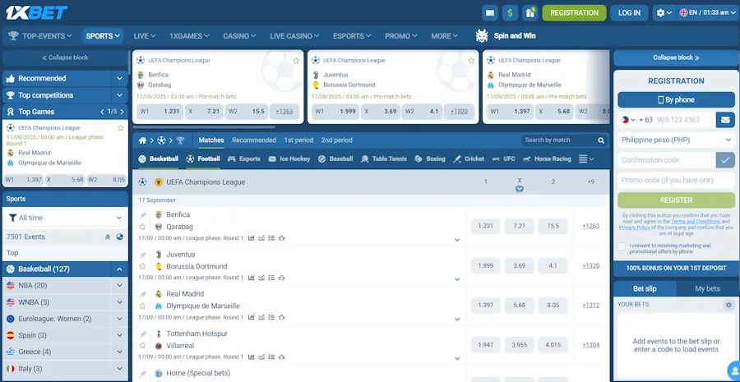
Task: Favorite the Juventus match with star icon
Action: pyautogui.click(x=142, y=266)
